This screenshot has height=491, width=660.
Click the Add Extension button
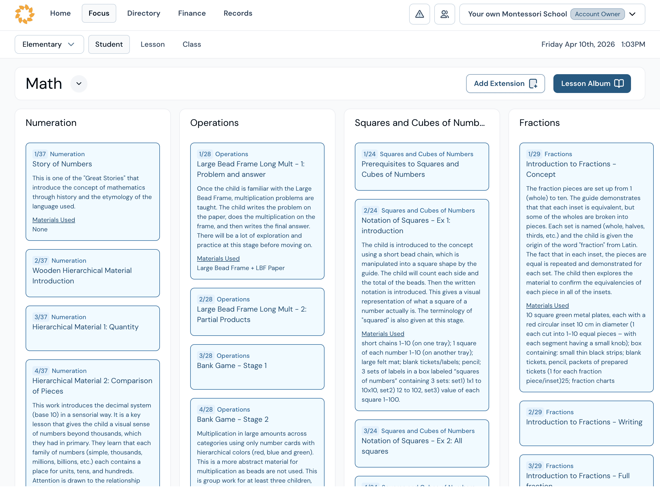tap(505, 84)
